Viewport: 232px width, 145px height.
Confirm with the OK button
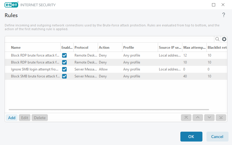pos(191,137)
